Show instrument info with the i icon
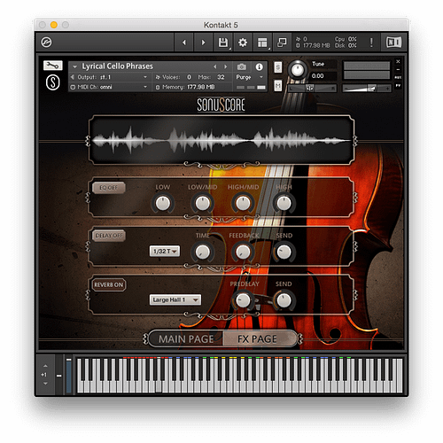The height and width of the screenshot is (443, 443). click(259, 67)
